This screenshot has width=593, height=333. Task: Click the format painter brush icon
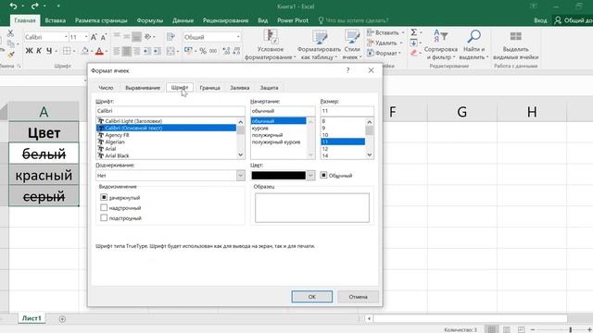[10, 55]
